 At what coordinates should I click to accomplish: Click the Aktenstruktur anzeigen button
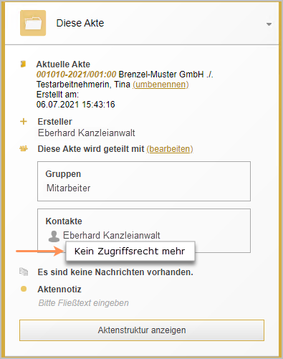pyautogui.click(x=142, y=330)
